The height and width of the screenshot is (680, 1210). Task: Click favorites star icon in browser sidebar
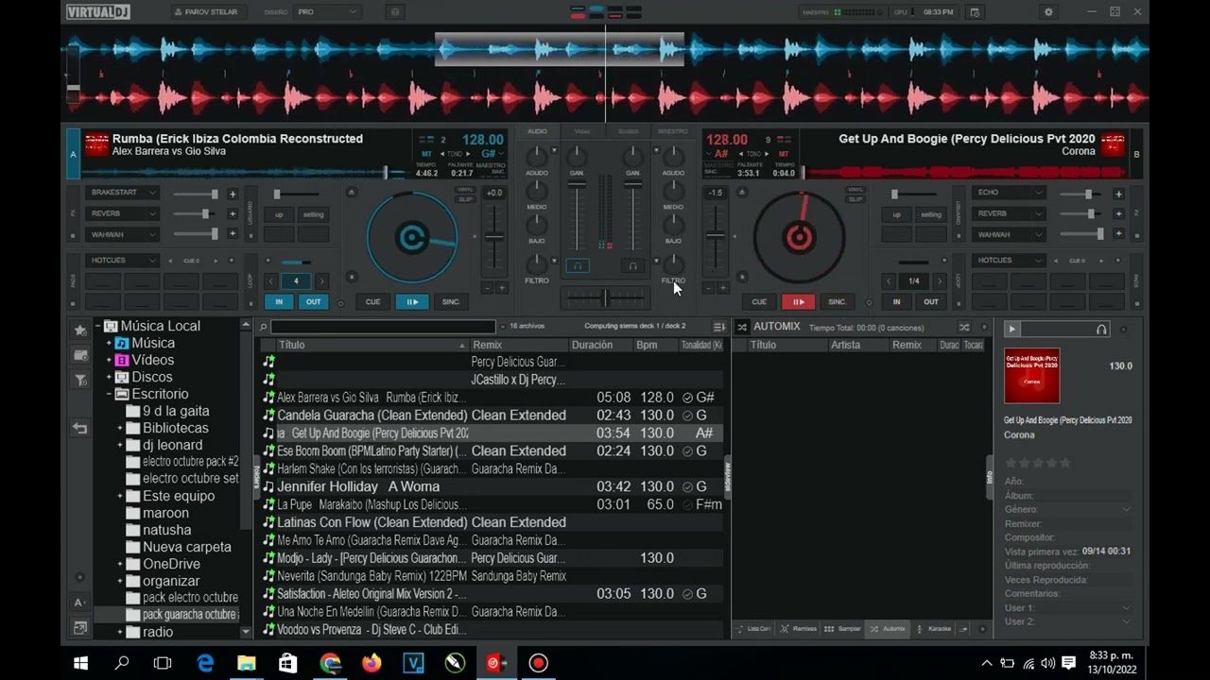coord(80,330)
